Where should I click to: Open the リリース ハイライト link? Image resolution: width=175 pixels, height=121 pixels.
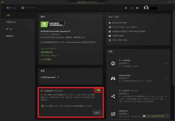click(48, 49)
